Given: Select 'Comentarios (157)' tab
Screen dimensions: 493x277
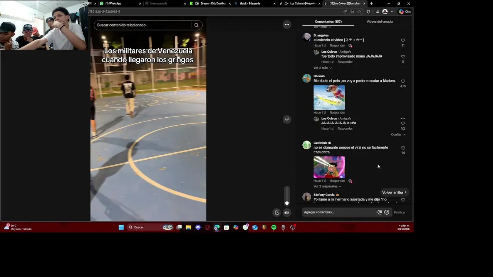Looking at the screenshot, I should [328, 22].
